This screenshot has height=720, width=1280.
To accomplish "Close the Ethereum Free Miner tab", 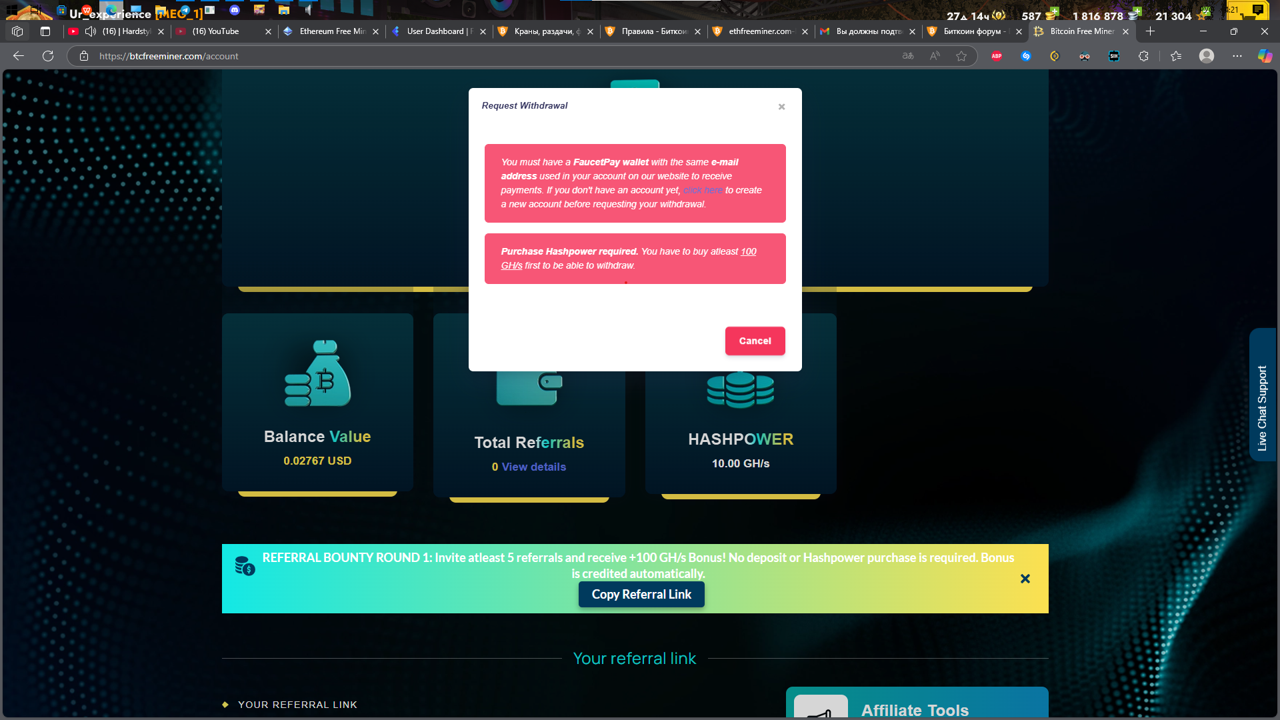I will pyautogui.click(x=375, y=31).
